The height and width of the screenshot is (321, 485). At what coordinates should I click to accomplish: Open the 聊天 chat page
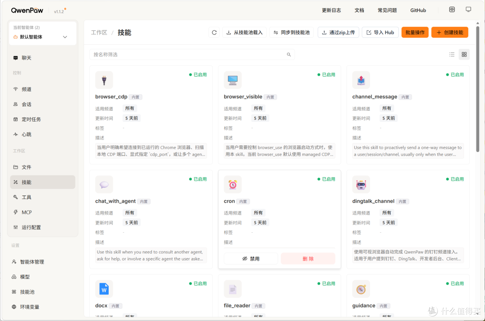coord(43,58)
